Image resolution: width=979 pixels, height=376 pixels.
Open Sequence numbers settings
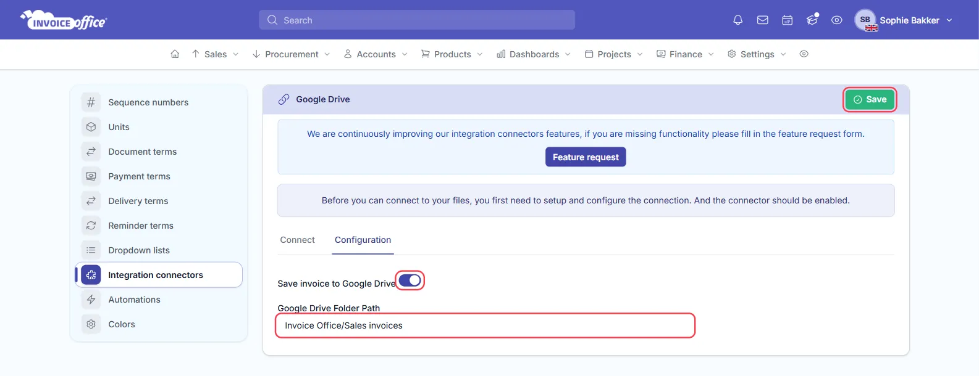tap(159, 102)
